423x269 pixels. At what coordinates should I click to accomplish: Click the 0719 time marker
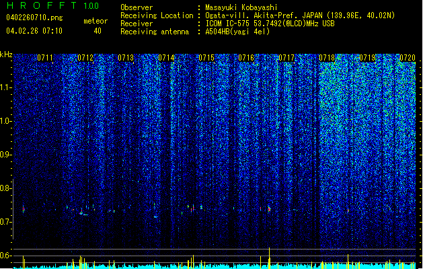(x=367, y=58)
